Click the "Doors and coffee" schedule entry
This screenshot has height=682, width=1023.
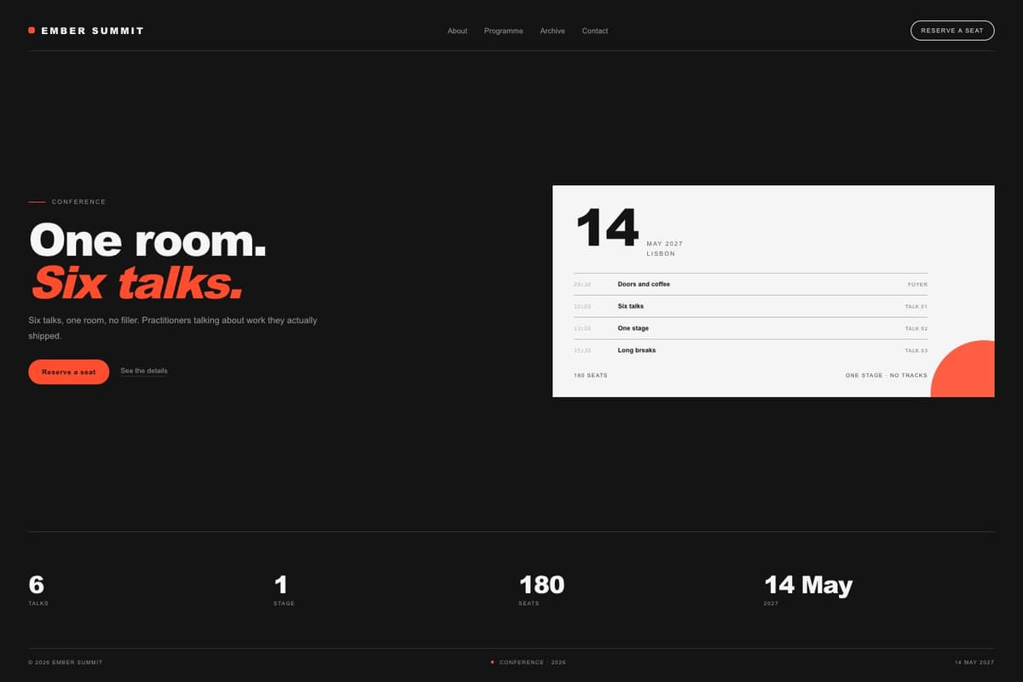point(644,284)
